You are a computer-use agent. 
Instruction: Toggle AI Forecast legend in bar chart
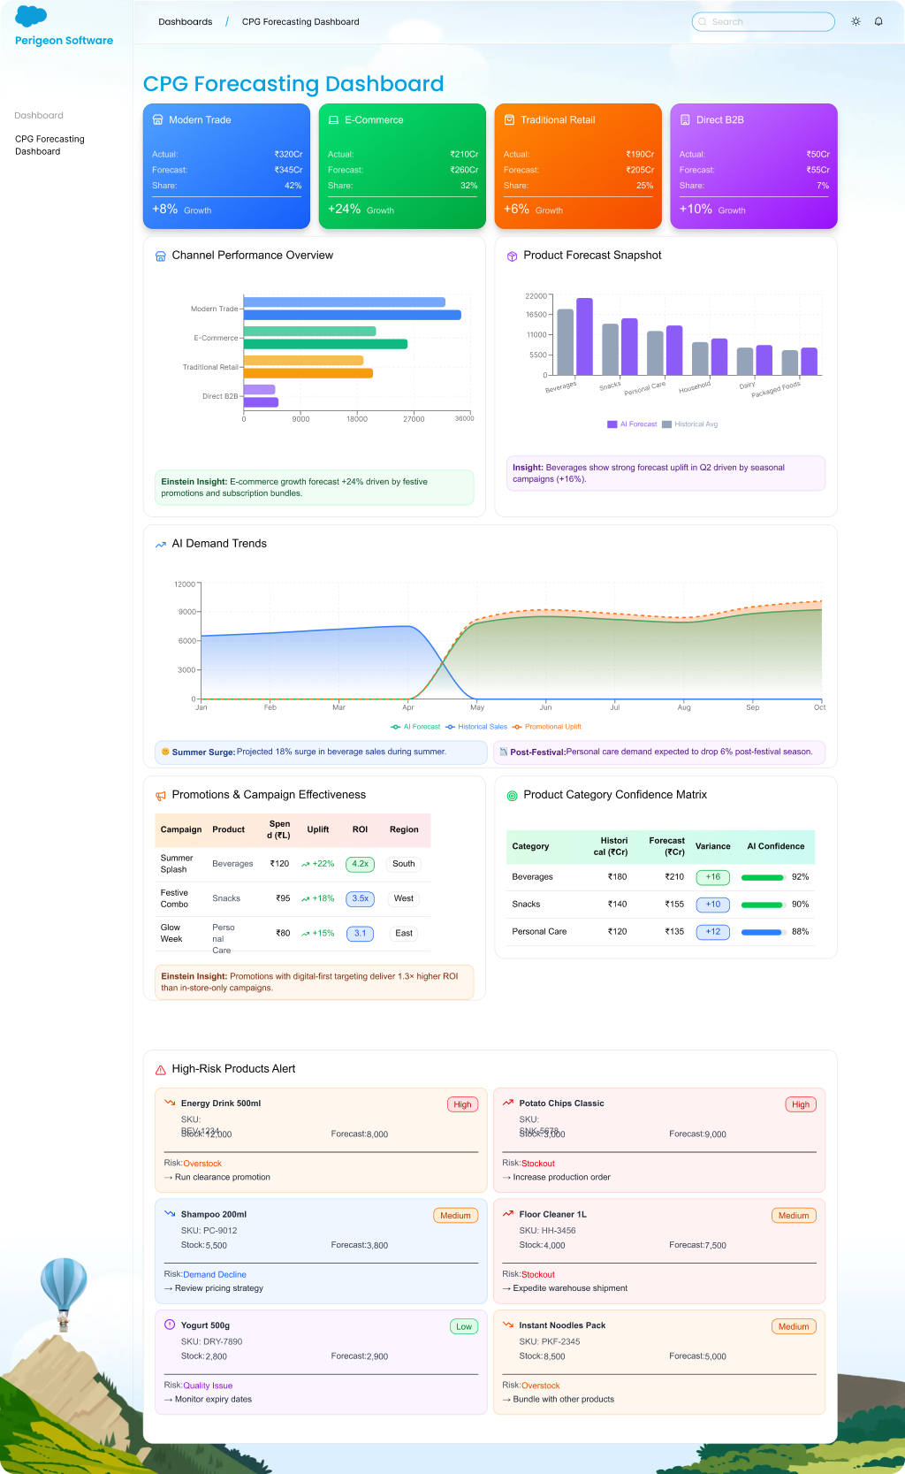pyautogui.click(x=632, y=424)
